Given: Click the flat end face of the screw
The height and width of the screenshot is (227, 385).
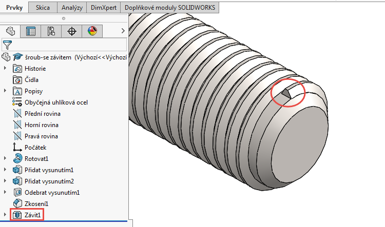Looking at the screenshot, I should point(300,145).
